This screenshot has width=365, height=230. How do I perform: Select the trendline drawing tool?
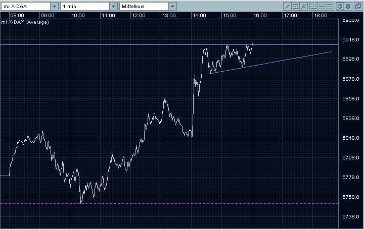[x=287, y=6]
